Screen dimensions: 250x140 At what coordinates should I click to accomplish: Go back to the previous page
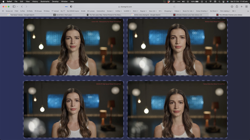pyautogui.click(x=22, y=6)
